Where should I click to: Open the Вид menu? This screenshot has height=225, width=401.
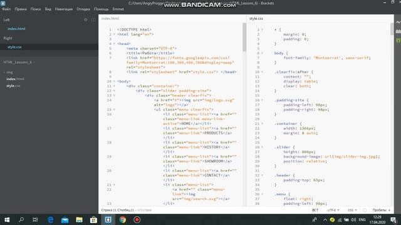coord(48,9)
